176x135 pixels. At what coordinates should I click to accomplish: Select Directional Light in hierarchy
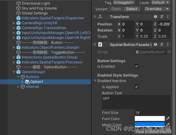[36, 3]
